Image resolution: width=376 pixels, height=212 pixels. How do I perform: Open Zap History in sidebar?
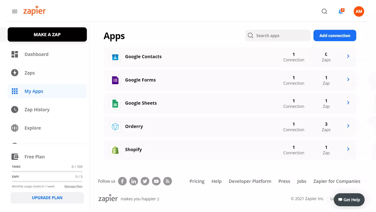47,110
